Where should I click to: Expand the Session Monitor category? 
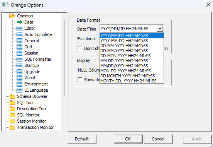[x=32, y=121]
